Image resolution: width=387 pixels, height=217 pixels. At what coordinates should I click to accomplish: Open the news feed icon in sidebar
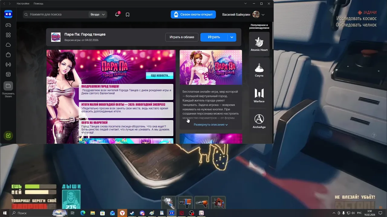(x=8, y=74)
